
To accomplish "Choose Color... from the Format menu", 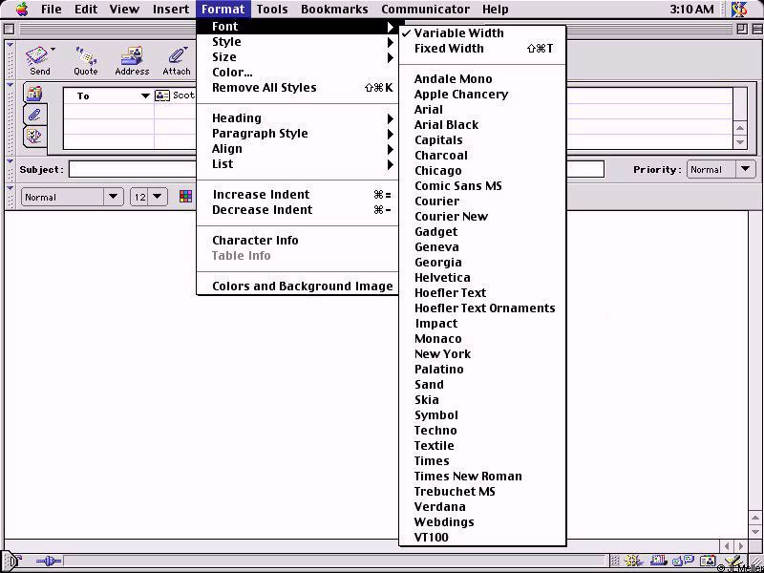I will [x=297, y=73].
